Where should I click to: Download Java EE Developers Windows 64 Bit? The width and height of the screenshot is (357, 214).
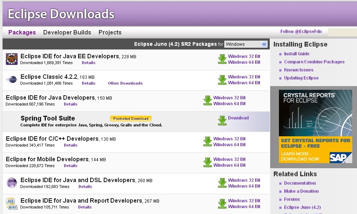pyautogui.click(x=244, y=62)
